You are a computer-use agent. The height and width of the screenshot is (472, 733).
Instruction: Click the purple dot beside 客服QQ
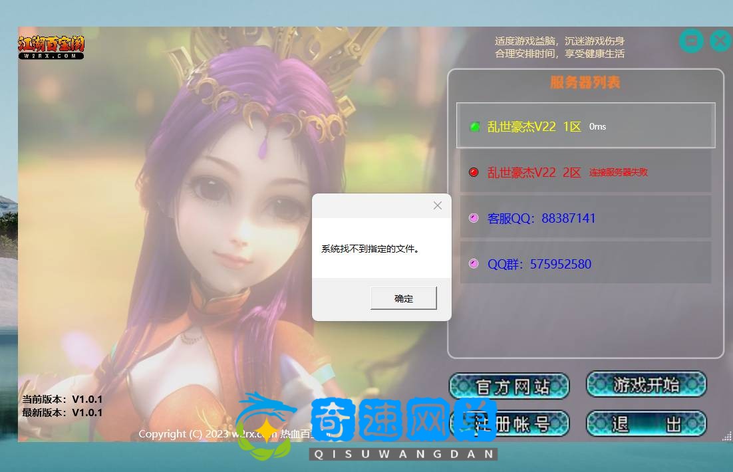(x=474, y=218)
